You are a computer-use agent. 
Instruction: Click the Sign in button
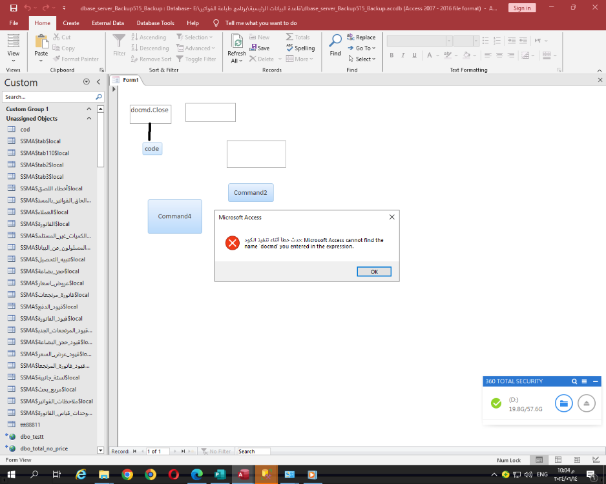(x=522, y=8)
